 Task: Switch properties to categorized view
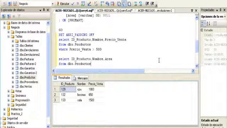(x=203, y=23)
